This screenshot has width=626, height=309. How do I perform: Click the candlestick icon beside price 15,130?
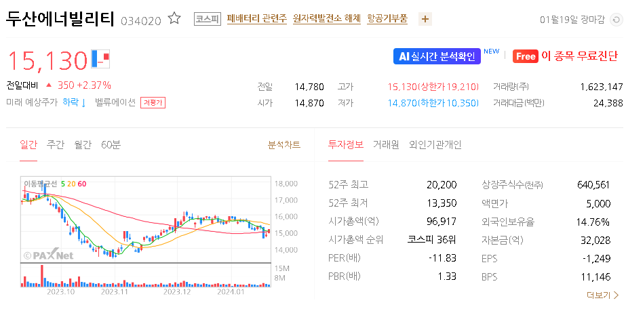coord(100,58)
